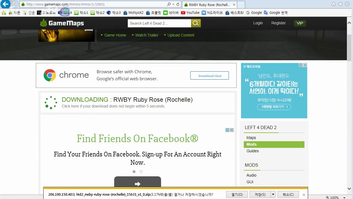Open the Google 번역 bookmark
This screenshot has height=199, width=353.
276,13
